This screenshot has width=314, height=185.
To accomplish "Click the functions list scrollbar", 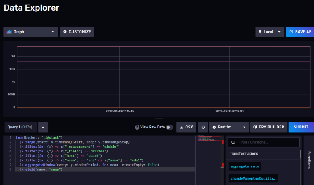I will pyautogui.click(x=300, y=154).
